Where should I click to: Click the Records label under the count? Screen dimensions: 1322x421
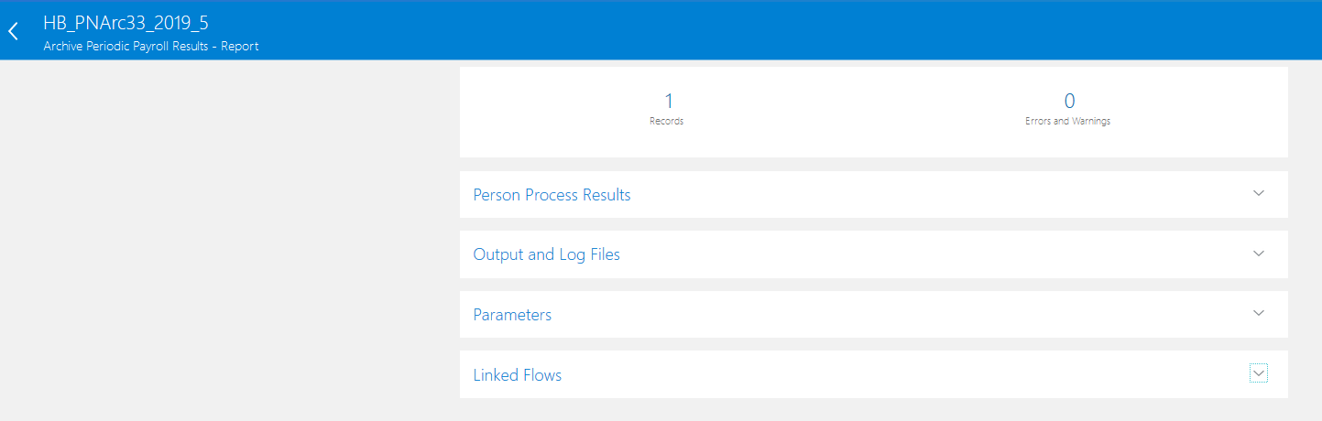666,121
